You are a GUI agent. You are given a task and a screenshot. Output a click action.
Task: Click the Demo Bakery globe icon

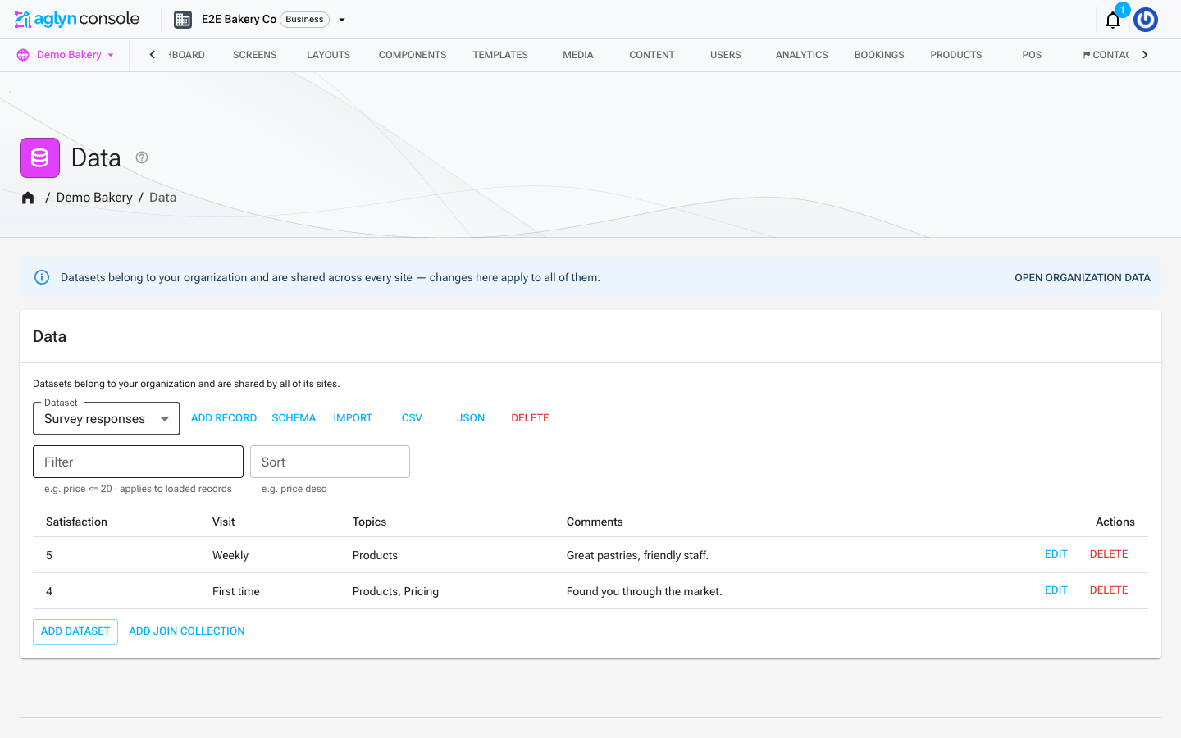click(23, 55)
